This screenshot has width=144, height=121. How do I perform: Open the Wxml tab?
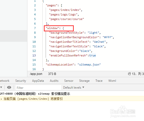click(x=112, y=81)
